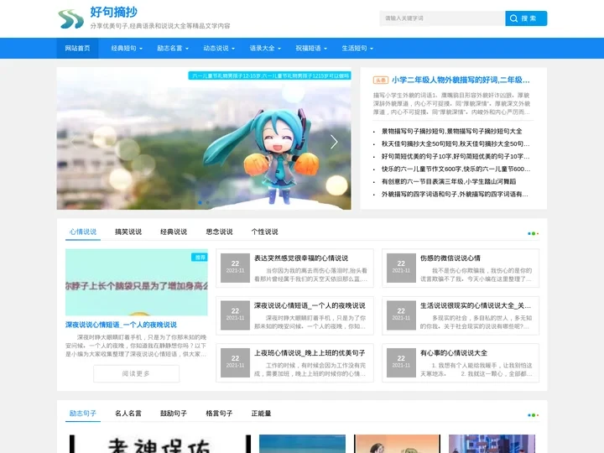The image size is (604, 453).
Task: Open the carousel caption 六一儿童节礼物 link
Action: (269, 75)
